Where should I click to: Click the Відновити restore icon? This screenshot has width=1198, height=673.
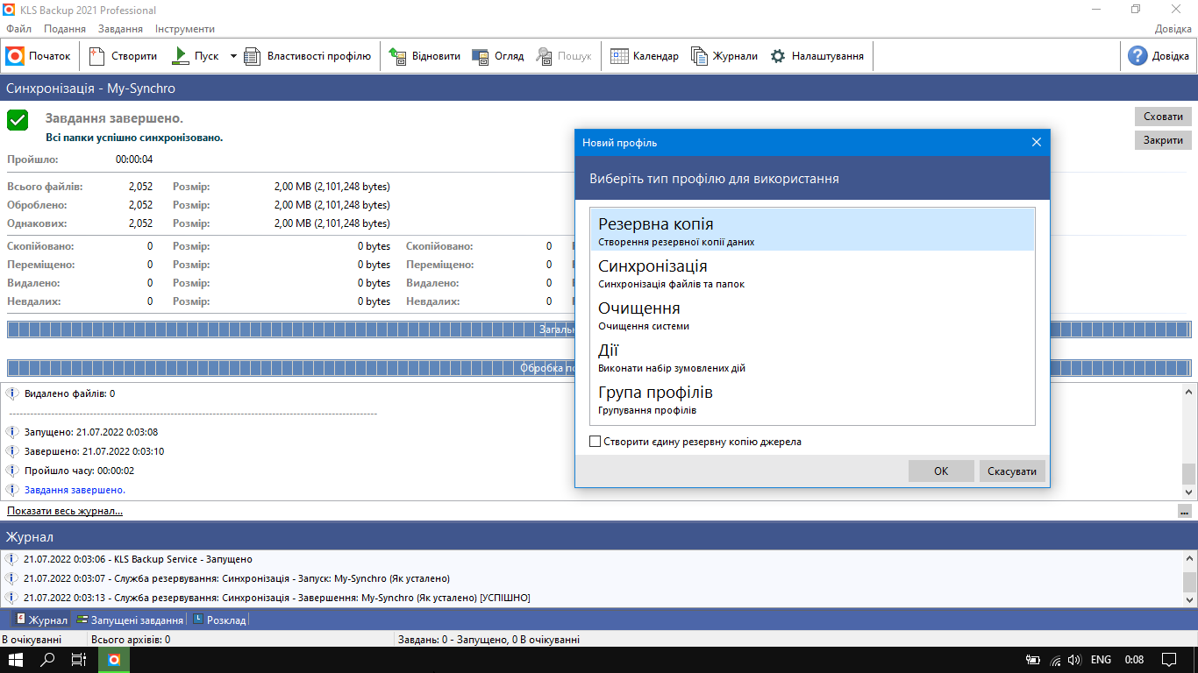pos(396,56)
